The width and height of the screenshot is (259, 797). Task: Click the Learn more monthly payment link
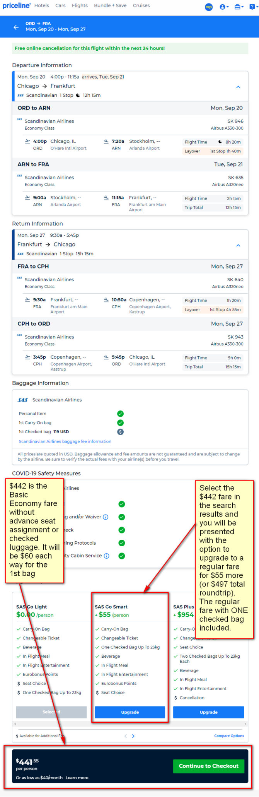(77, 778)
